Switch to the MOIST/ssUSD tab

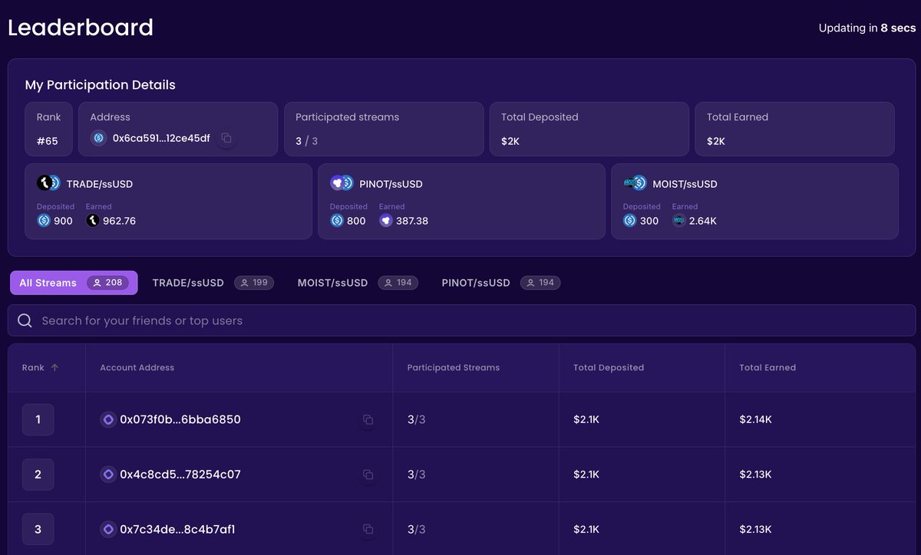[x=358, y=283]
